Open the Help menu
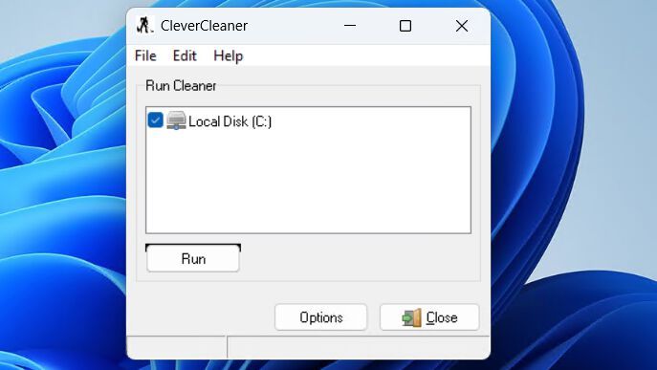Viewport: 657px width, 370px height. (x=228, y=55)
